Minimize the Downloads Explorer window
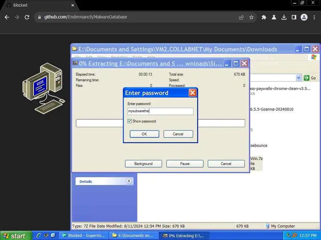 tap(298, 49)
